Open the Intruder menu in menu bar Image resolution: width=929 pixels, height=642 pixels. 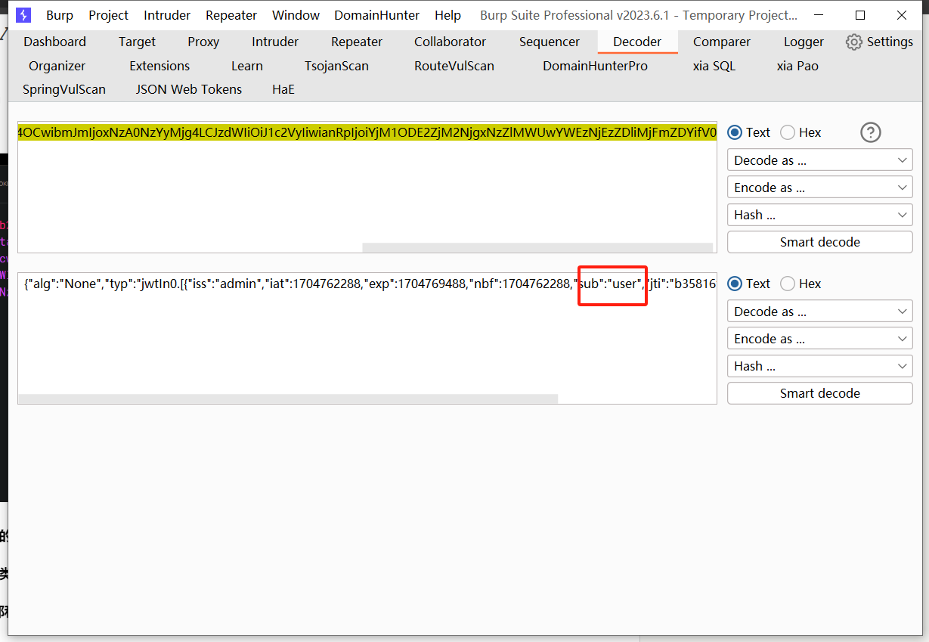(167, 15)
